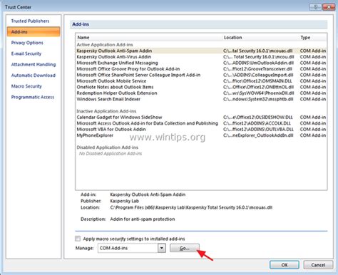This screenshot has width=338, height=275.
Task: Click the Inactive Application Add-ins heading
Action: coord(106,111)
